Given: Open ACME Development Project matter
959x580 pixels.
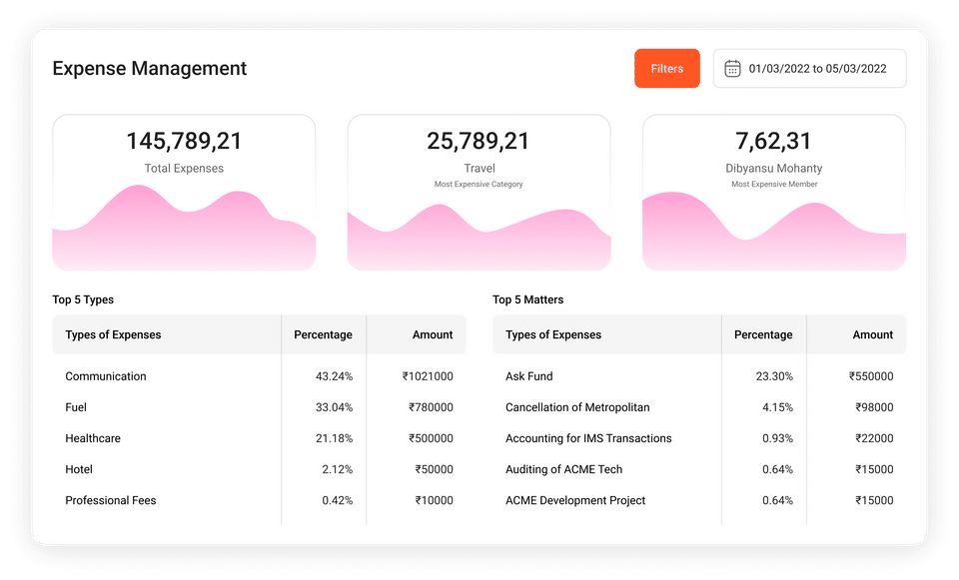Looking at the screenshot, I should click(575, 500).
